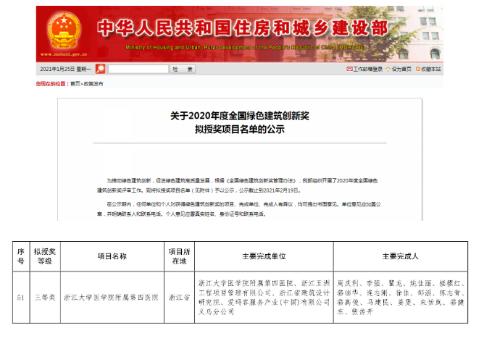
Task: Open the 工作邮箱登录 link
Action: 368,69
